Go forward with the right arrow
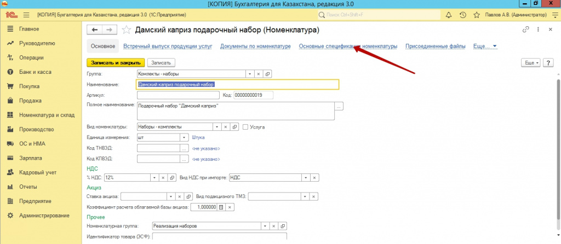The height and width of the screenshot is (244, 561). [110, 30]
